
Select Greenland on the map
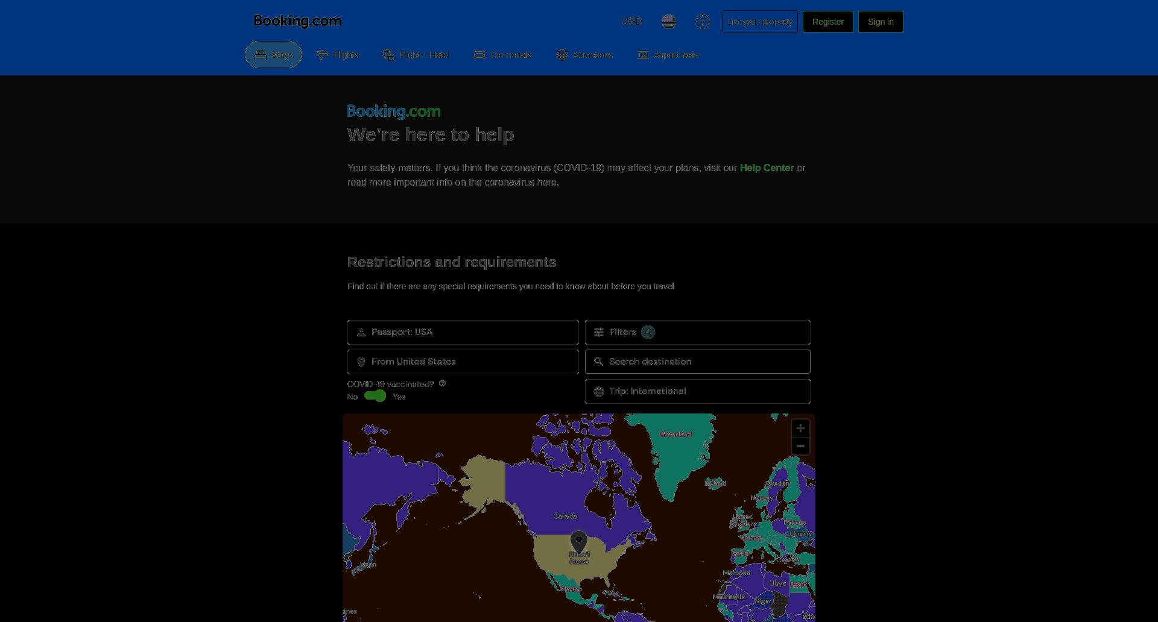click(675, 434)
